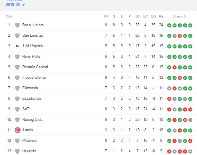Click the Pts column header
This screenshot has height=155, width=197.
(x=161, y=16)
